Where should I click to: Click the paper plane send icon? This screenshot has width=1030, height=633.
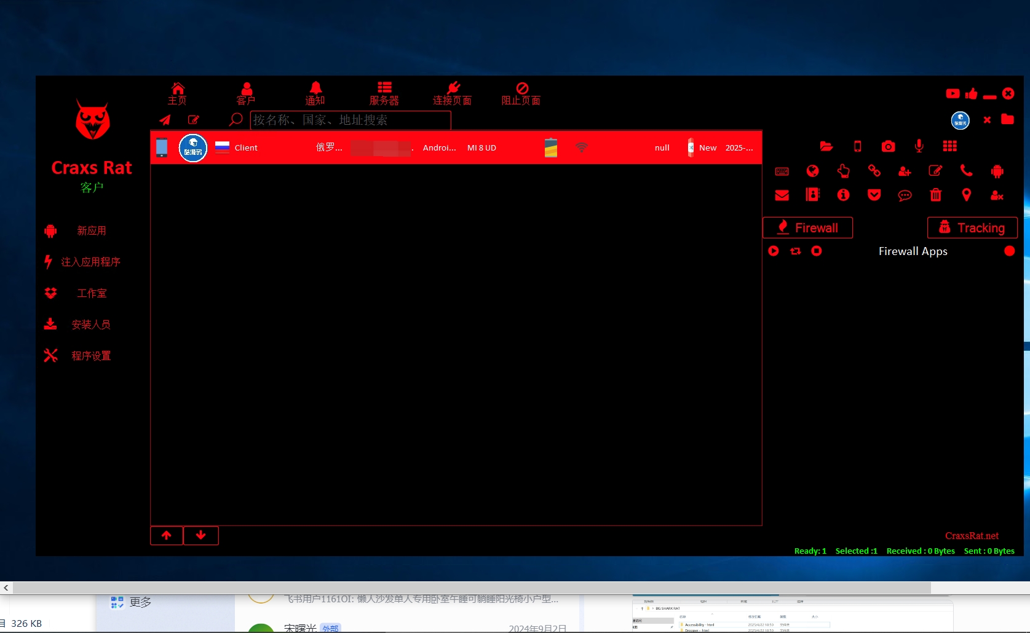(165, 120)
